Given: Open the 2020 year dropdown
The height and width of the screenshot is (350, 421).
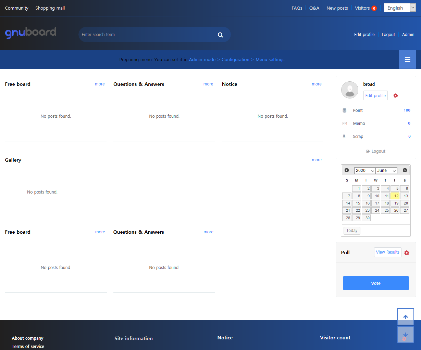Looking at the screenshot, I should click(x=364, y=171).
